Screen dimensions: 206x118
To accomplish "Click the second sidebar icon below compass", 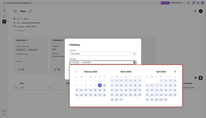I will (x=4, y=16).
